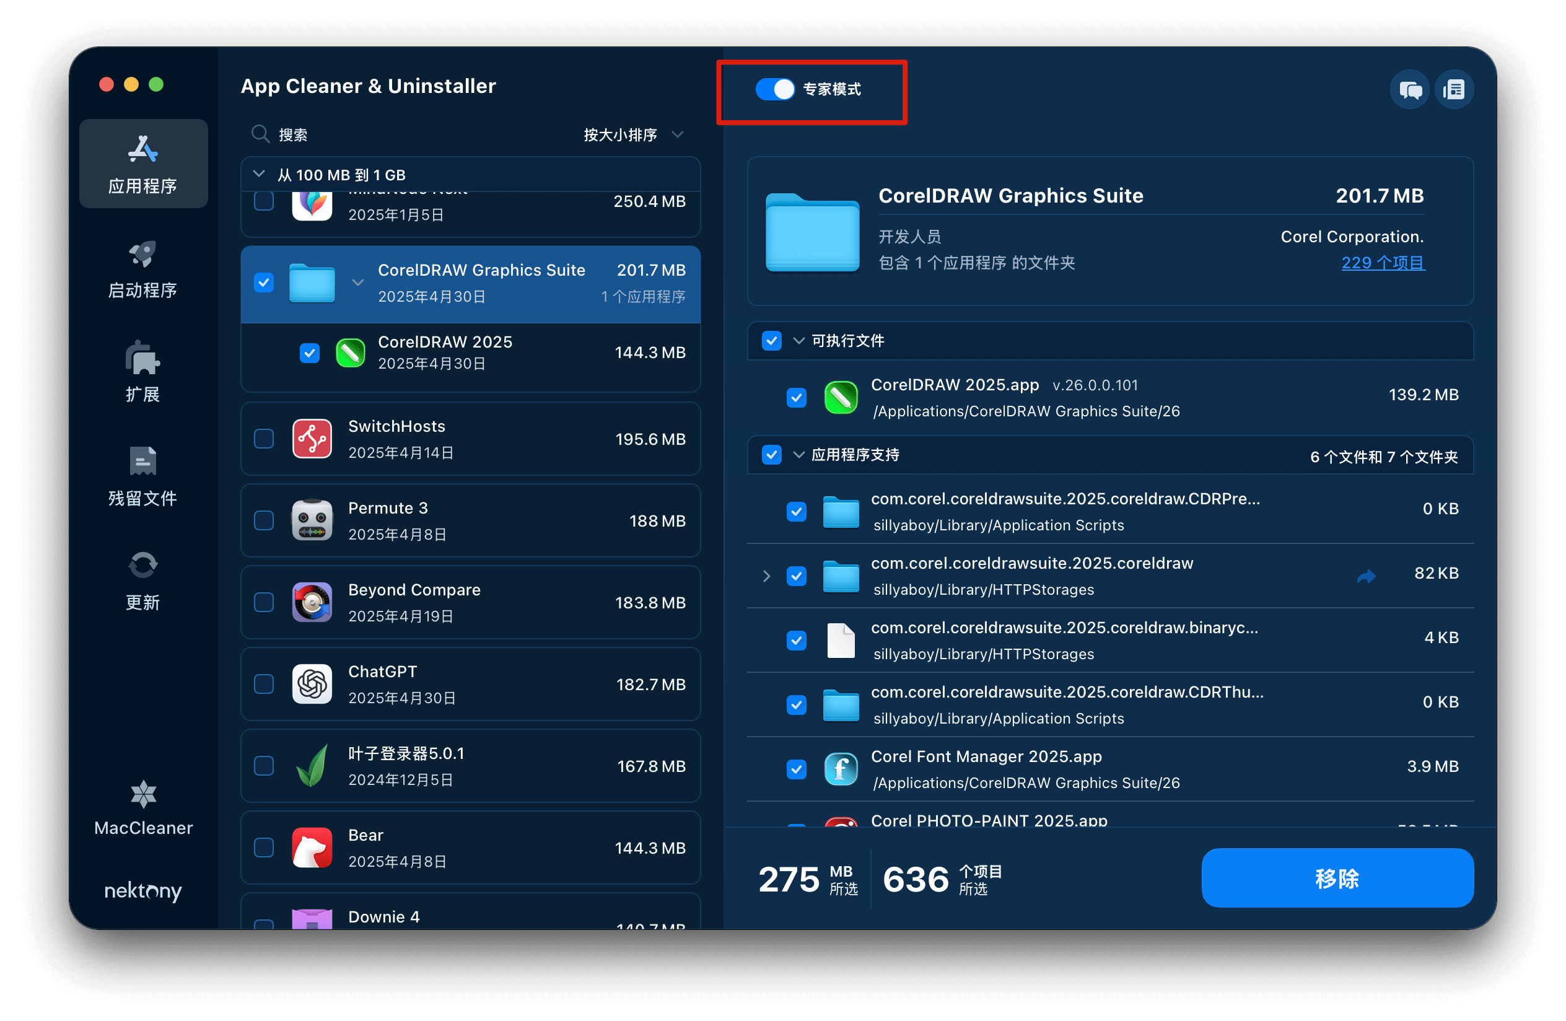Open the 启动程序 sidebar section
Image resolution: width=1566 pixels, height=1021 pixels.
(142, 268)
